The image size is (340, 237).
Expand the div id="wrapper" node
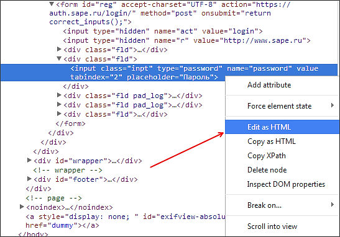29,160
